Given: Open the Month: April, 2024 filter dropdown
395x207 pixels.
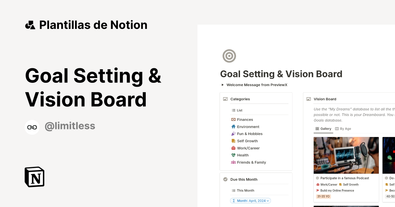Looking at the screenshot, I should coord(250,200).
